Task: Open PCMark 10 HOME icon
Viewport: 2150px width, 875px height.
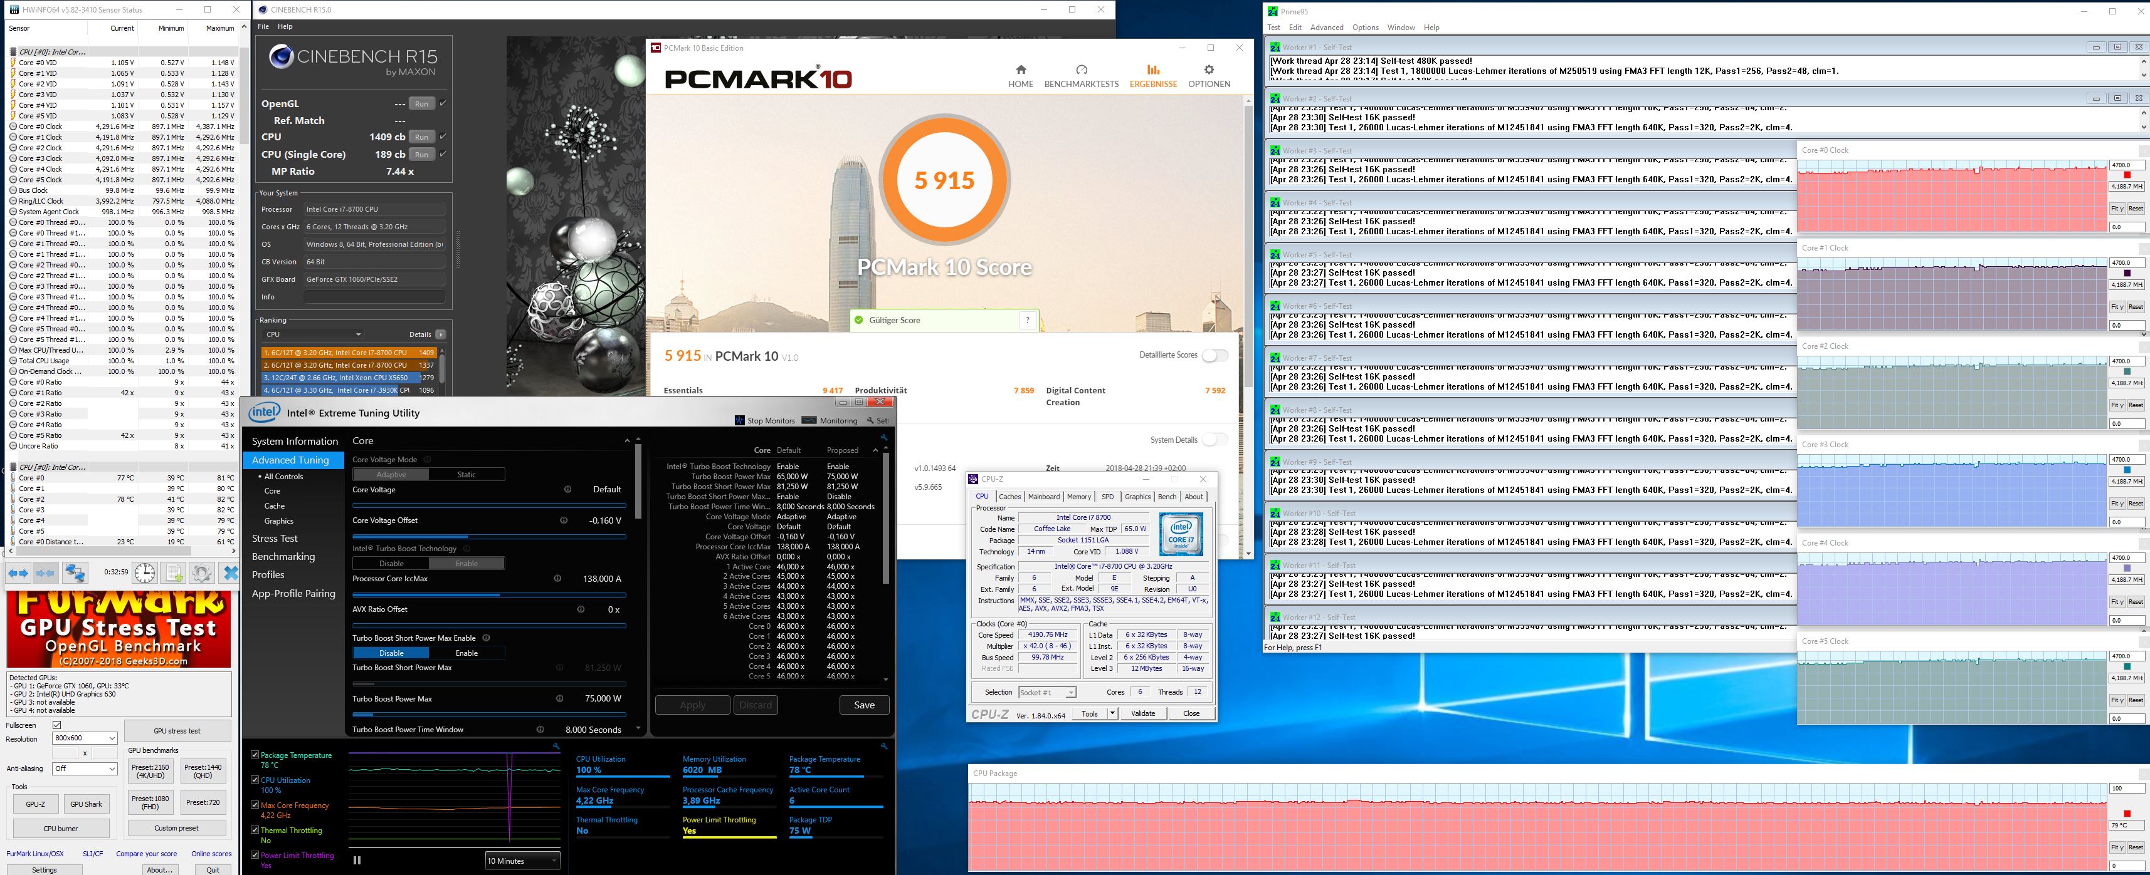Action: click(x=1020, y=70)
